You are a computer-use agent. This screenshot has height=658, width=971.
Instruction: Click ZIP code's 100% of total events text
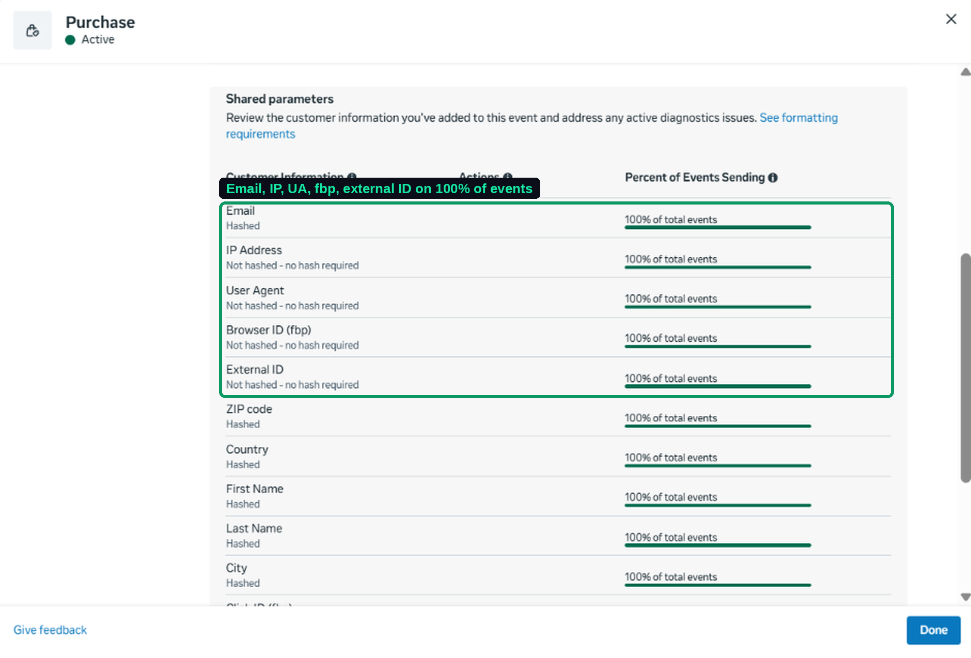click(671, 418)
